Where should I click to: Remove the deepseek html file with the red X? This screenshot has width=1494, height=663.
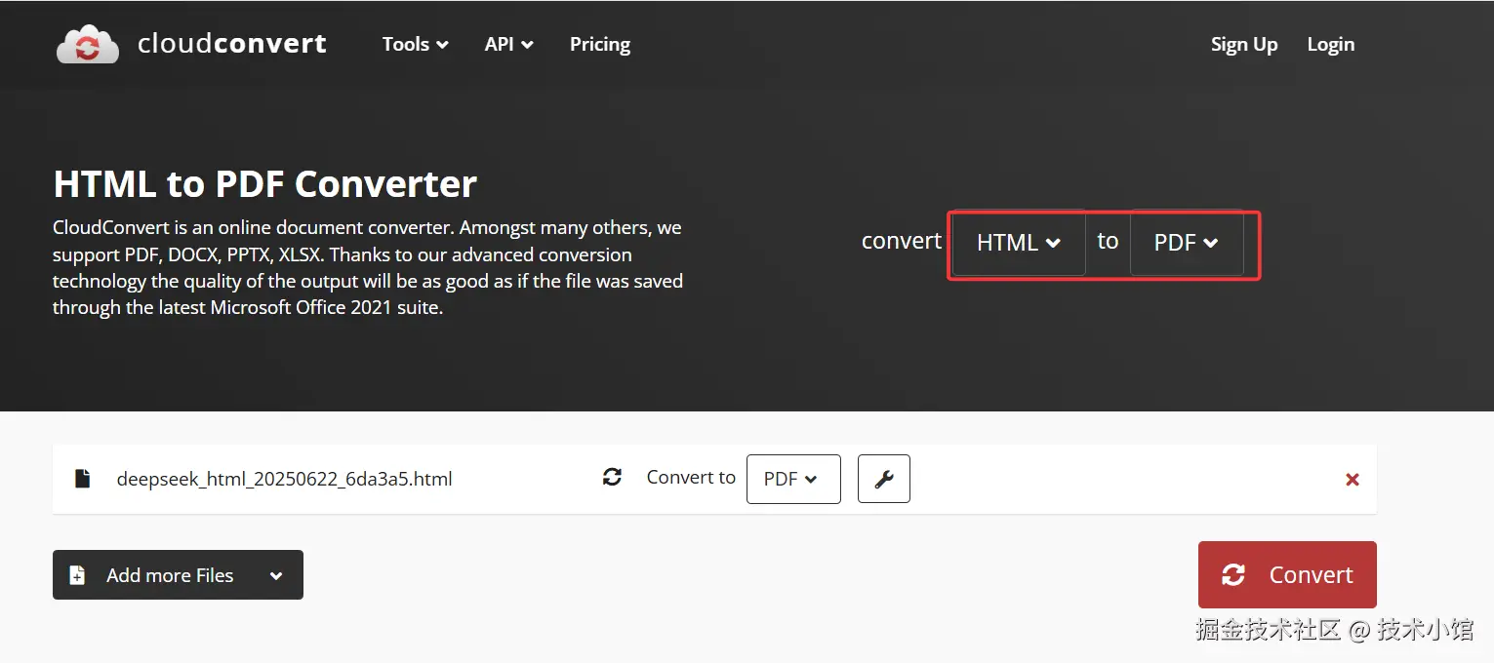tap(1353, 480)
